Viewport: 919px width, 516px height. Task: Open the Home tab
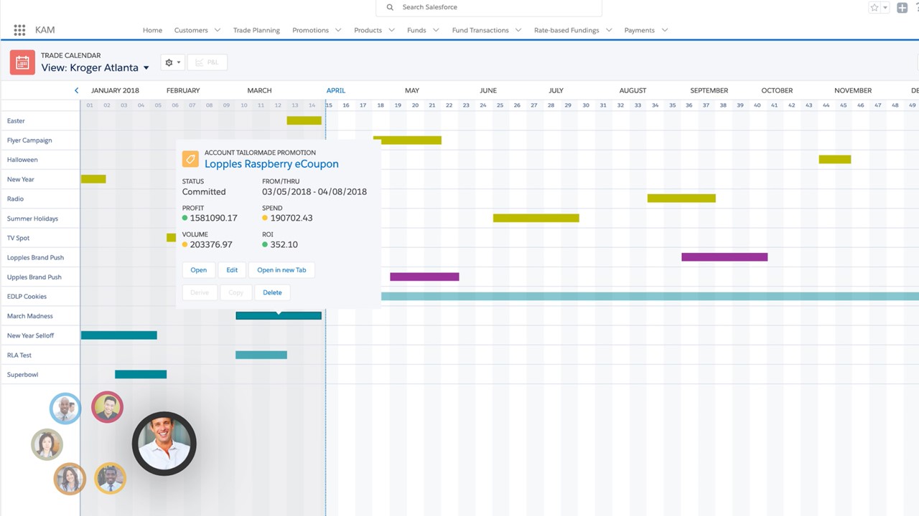tap(152, 30)
